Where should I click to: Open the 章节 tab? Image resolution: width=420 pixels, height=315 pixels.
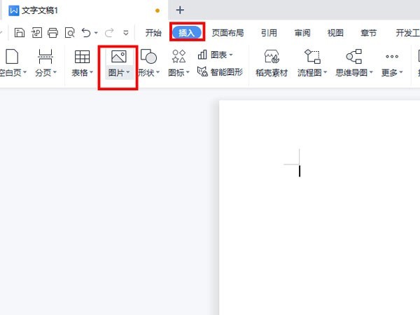369,33
